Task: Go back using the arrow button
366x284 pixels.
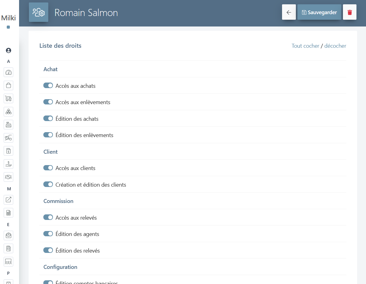Action: point(289,12)
